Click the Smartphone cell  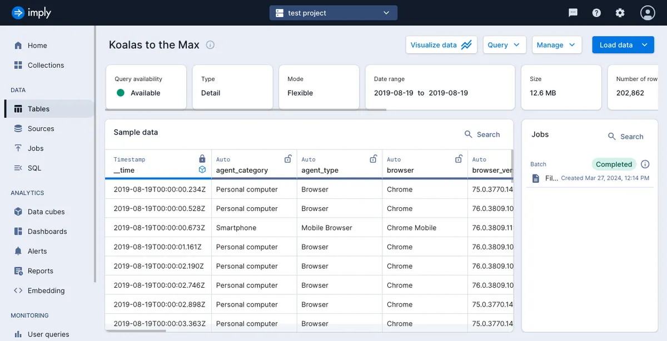pos(254,228)
